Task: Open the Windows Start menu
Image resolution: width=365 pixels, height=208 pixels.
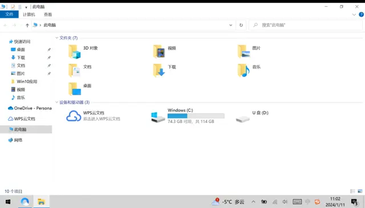Action: click(7, 202)
